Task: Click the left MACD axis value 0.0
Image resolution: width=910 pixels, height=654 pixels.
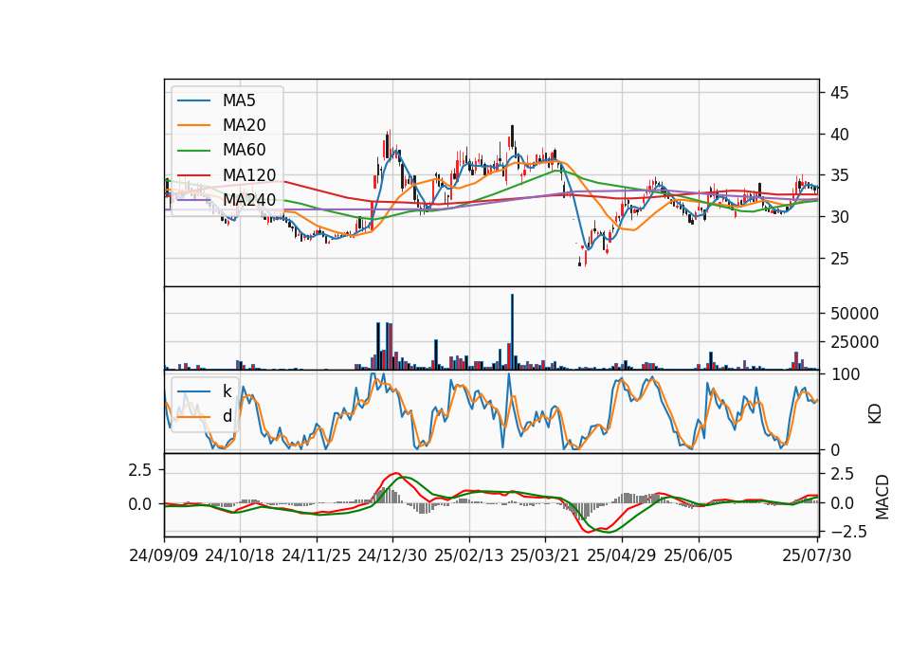Action: (140, 504)
